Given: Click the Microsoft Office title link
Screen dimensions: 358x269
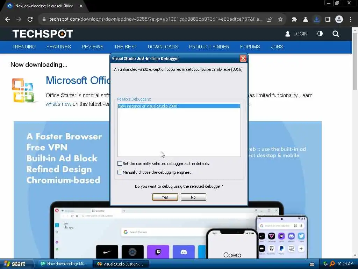Looking at the screenshot, I should (x=78, y=81).
